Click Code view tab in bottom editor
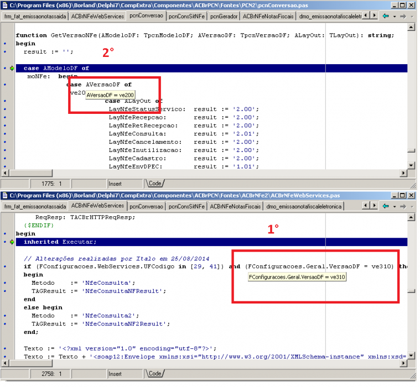 tap(155, 373)
